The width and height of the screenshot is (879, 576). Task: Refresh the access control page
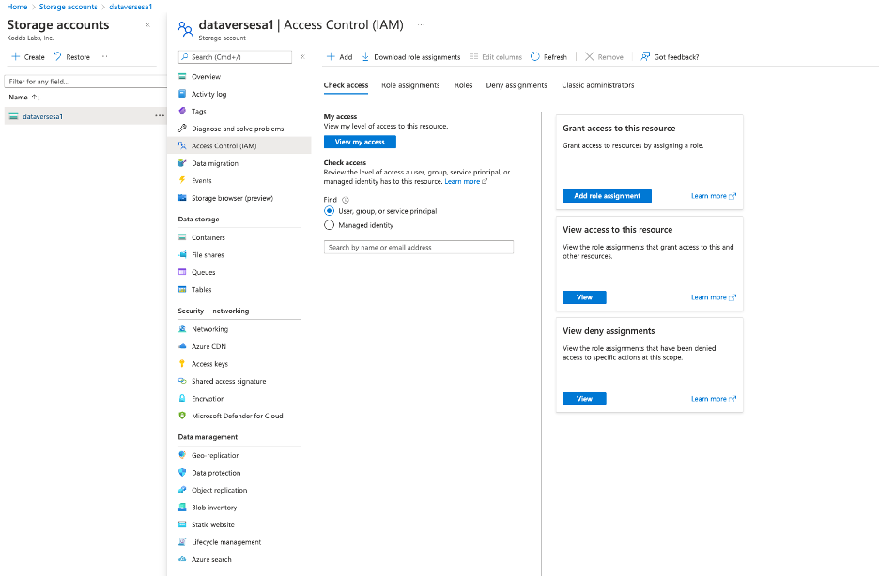(x=548, y=56)
